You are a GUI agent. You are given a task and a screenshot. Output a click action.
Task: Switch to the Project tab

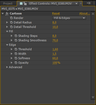[x=8, y=3]
